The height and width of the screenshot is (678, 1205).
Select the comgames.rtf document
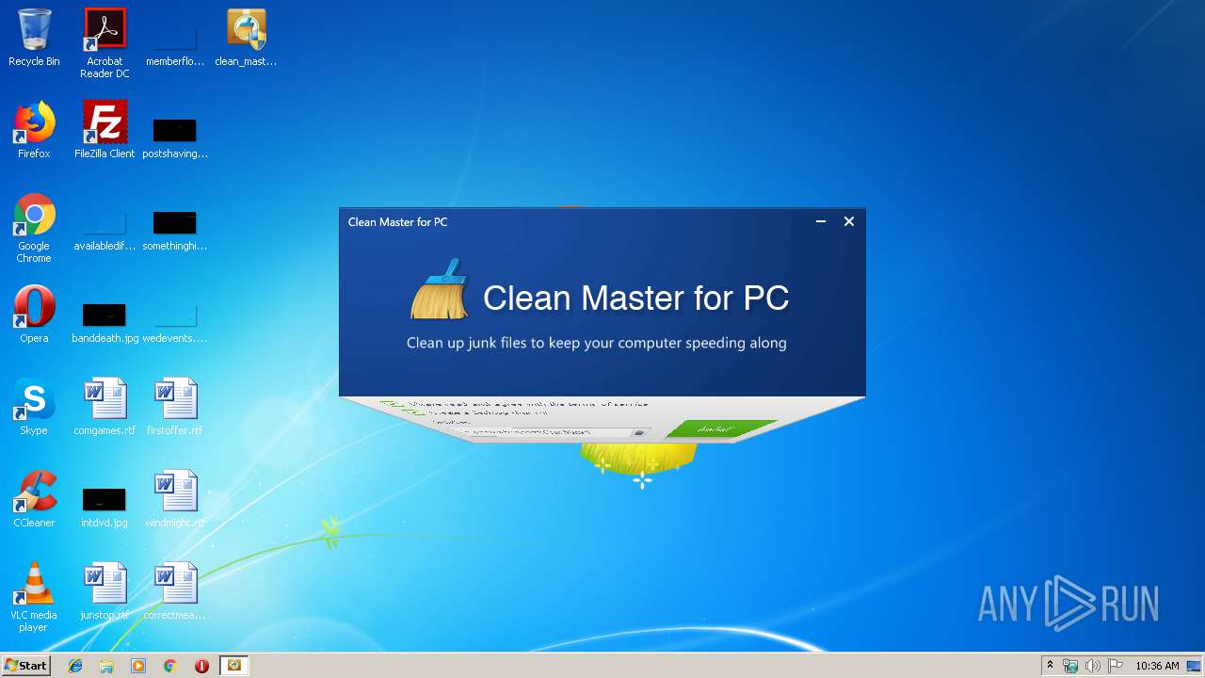[104, 407]
